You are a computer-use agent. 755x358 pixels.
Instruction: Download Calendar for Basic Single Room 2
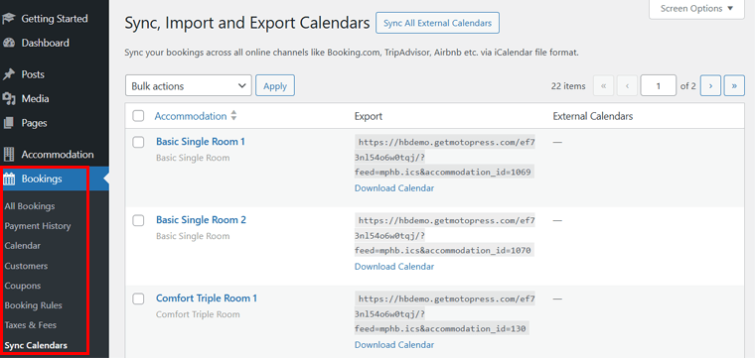[394, 266]
